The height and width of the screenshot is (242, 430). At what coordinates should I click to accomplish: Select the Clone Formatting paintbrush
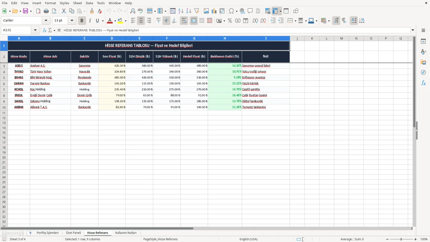tap(92, 11)
